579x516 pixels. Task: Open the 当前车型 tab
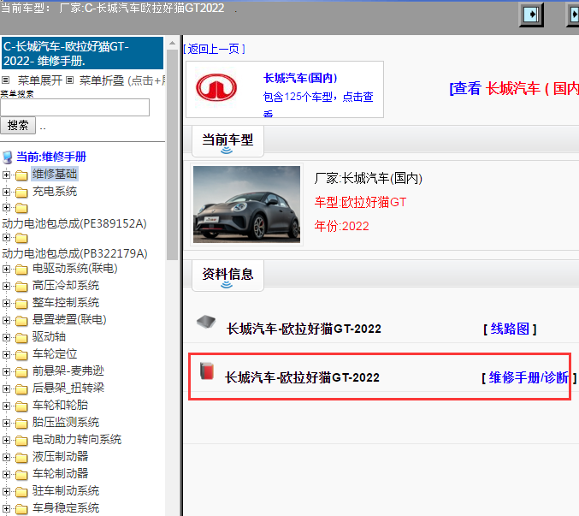(227, 141)
